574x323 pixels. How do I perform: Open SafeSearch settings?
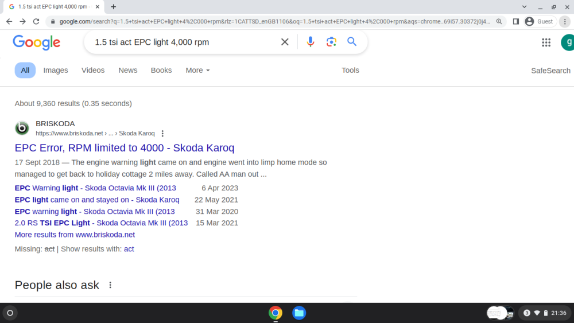tap(550, 71)
